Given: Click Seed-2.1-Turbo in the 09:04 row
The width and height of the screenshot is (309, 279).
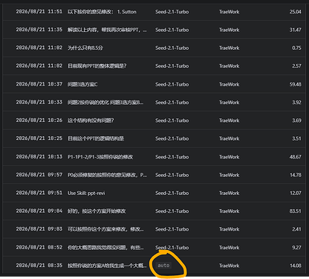Looking at the screenshot, I should (x=172, y=211).
